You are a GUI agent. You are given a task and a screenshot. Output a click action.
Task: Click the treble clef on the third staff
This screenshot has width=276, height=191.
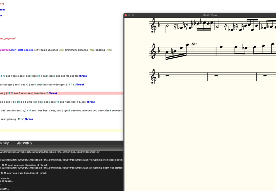point(154,77)
